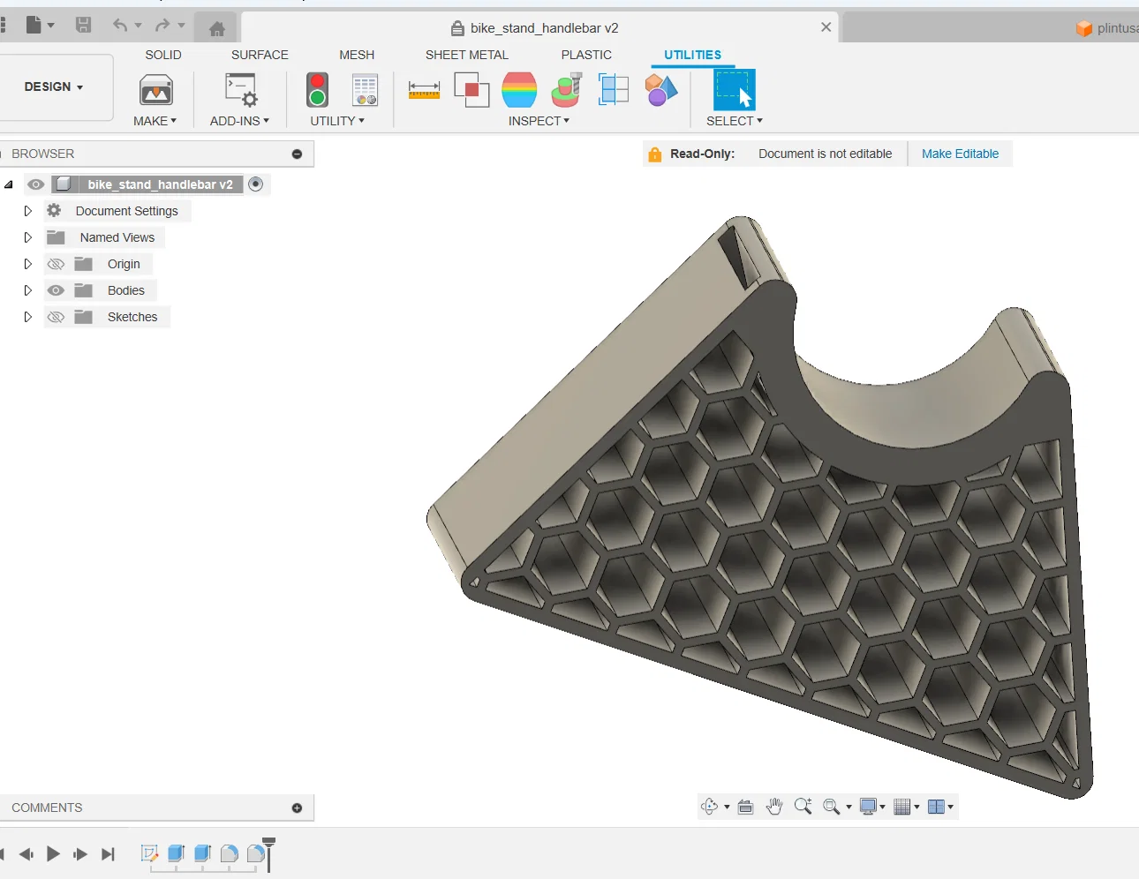The image size is (1139, 879).
Task: Click the Interference tool icon
Action: tap(471, 90)
